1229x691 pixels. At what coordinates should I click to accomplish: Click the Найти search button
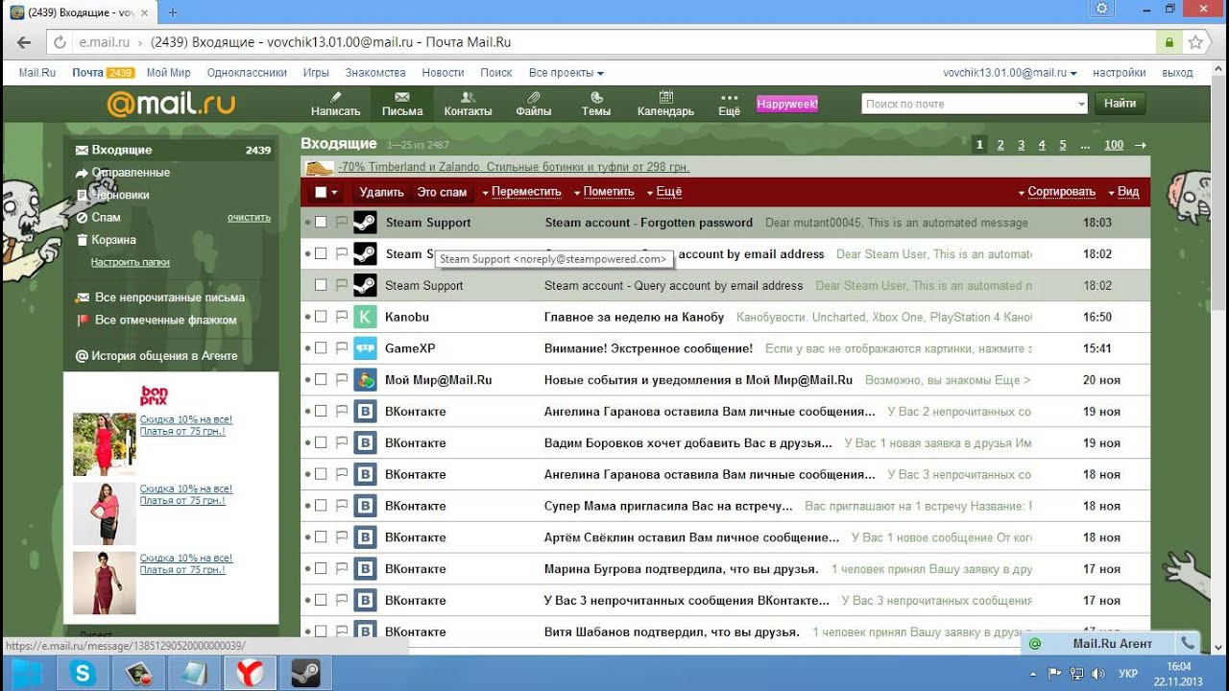coord(1120,104)
